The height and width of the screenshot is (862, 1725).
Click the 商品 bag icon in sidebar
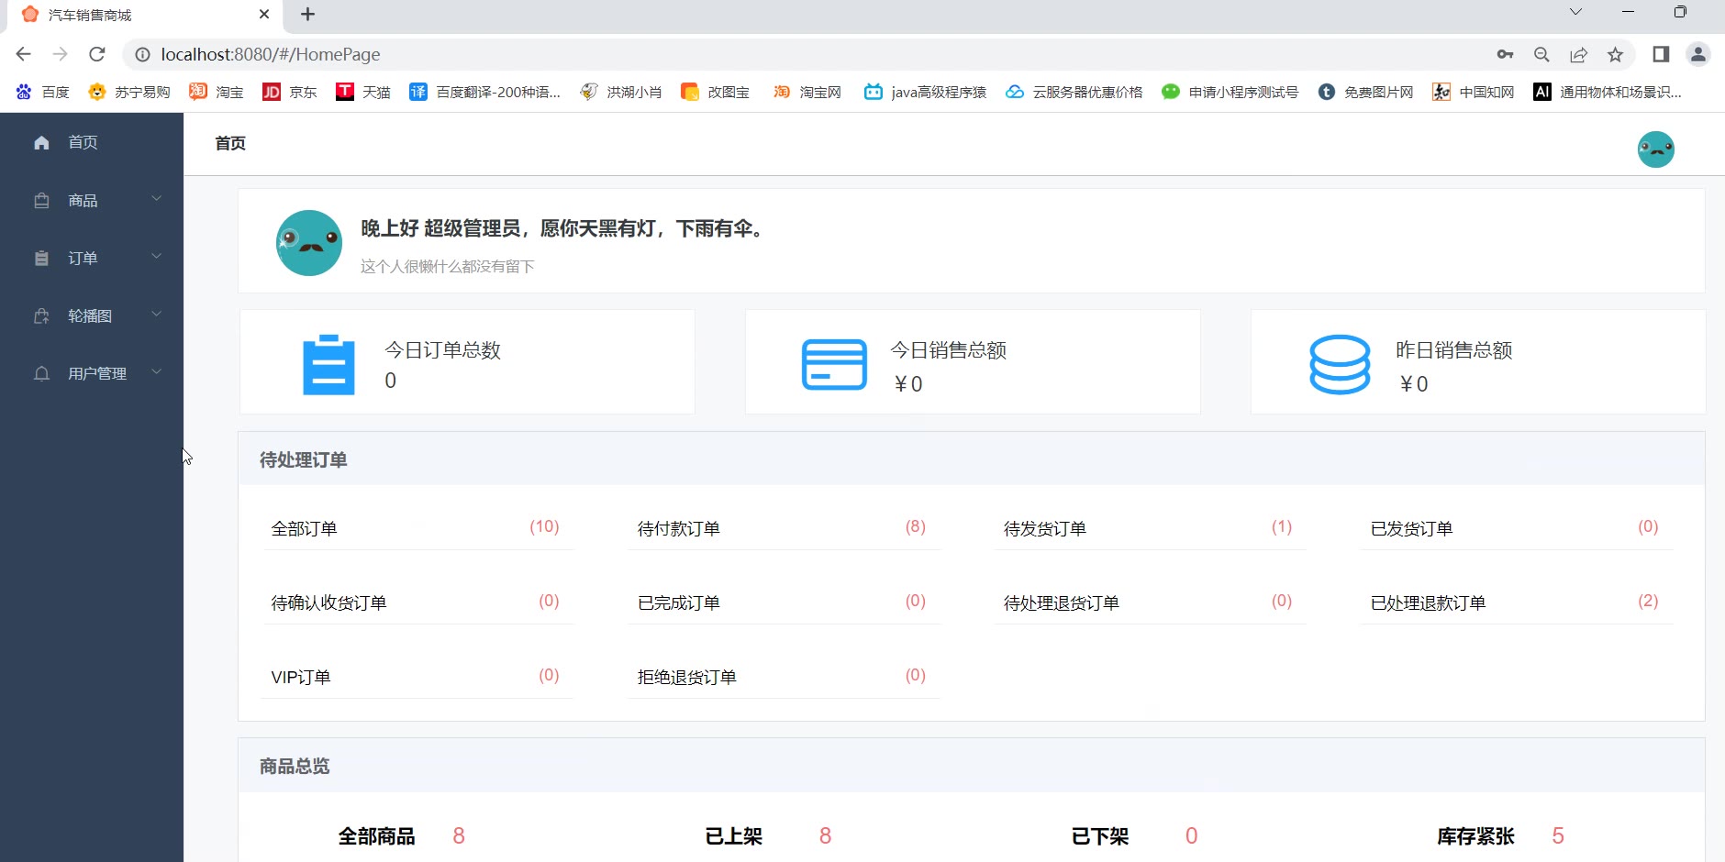41,201
